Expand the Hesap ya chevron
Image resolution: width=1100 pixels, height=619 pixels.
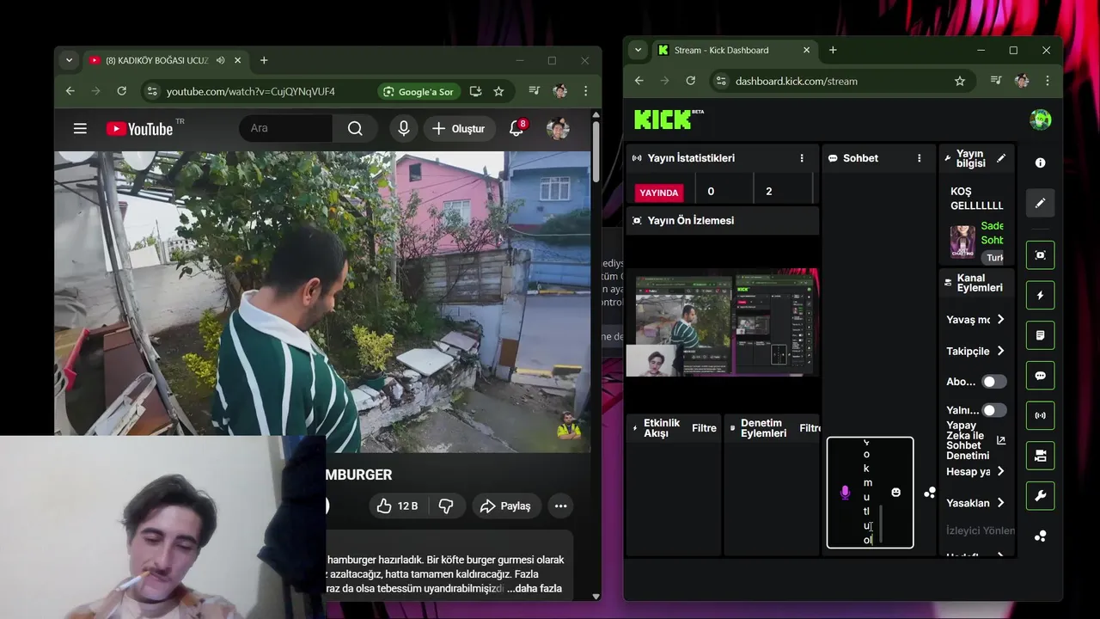(x=1000, y=471)
